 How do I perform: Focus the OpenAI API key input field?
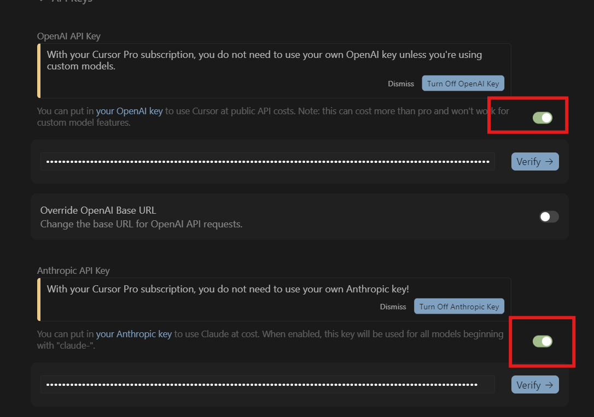(x=267, y=162)
